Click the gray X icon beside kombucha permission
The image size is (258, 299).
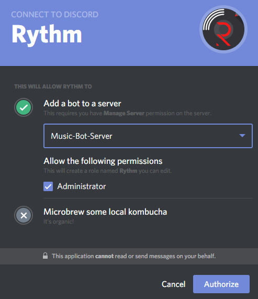point(24,215)
